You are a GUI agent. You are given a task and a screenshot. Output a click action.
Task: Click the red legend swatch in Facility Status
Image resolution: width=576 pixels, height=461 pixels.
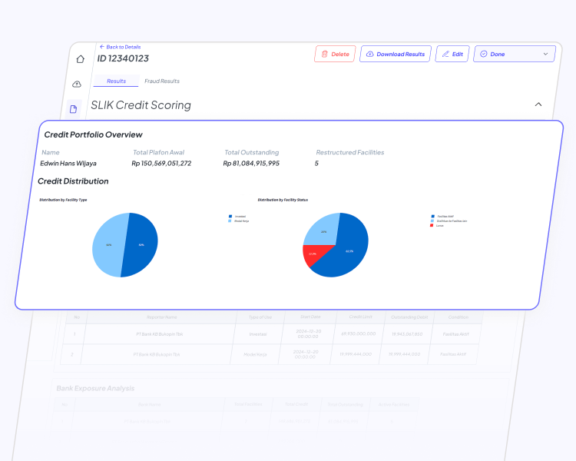pos(432,225)
